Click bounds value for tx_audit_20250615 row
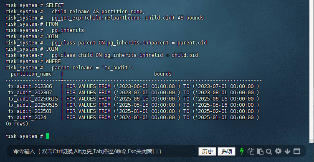 (x=162, y=99)
